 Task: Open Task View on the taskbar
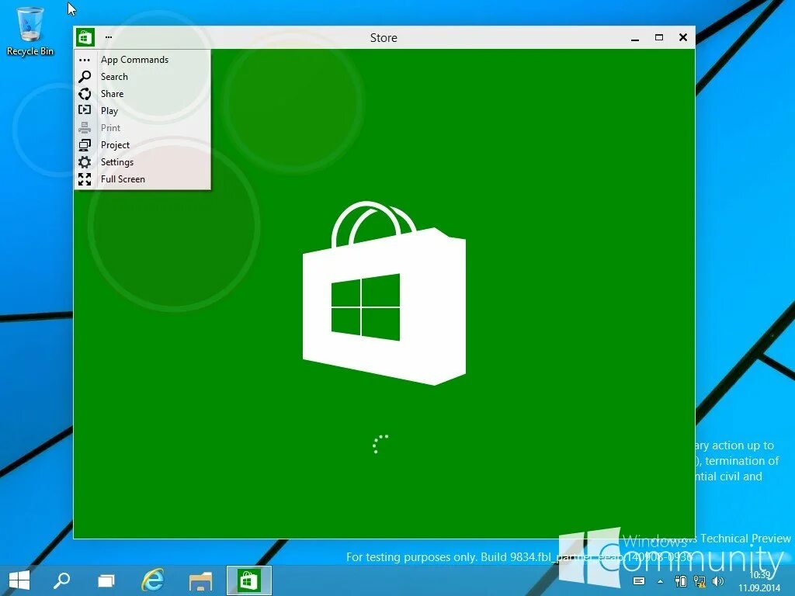pyautogui.click(x=106, y=580)
